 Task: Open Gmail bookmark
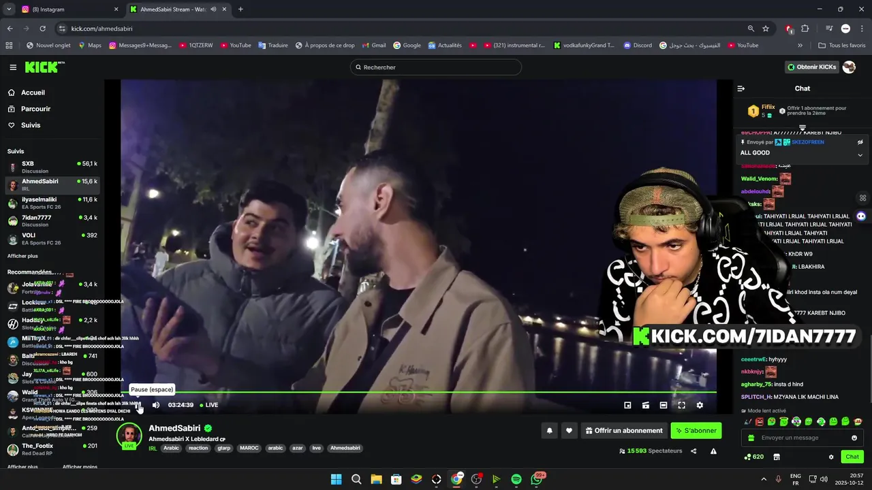coord(373,46)
